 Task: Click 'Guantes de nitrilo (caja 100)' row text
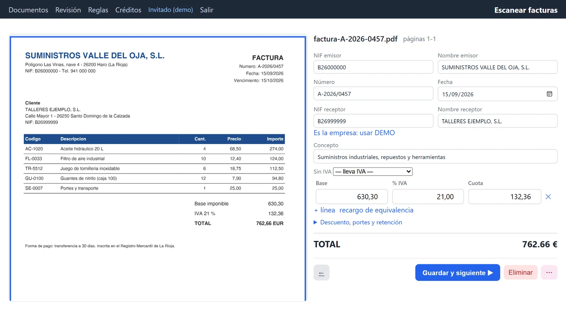pos(88,178)
